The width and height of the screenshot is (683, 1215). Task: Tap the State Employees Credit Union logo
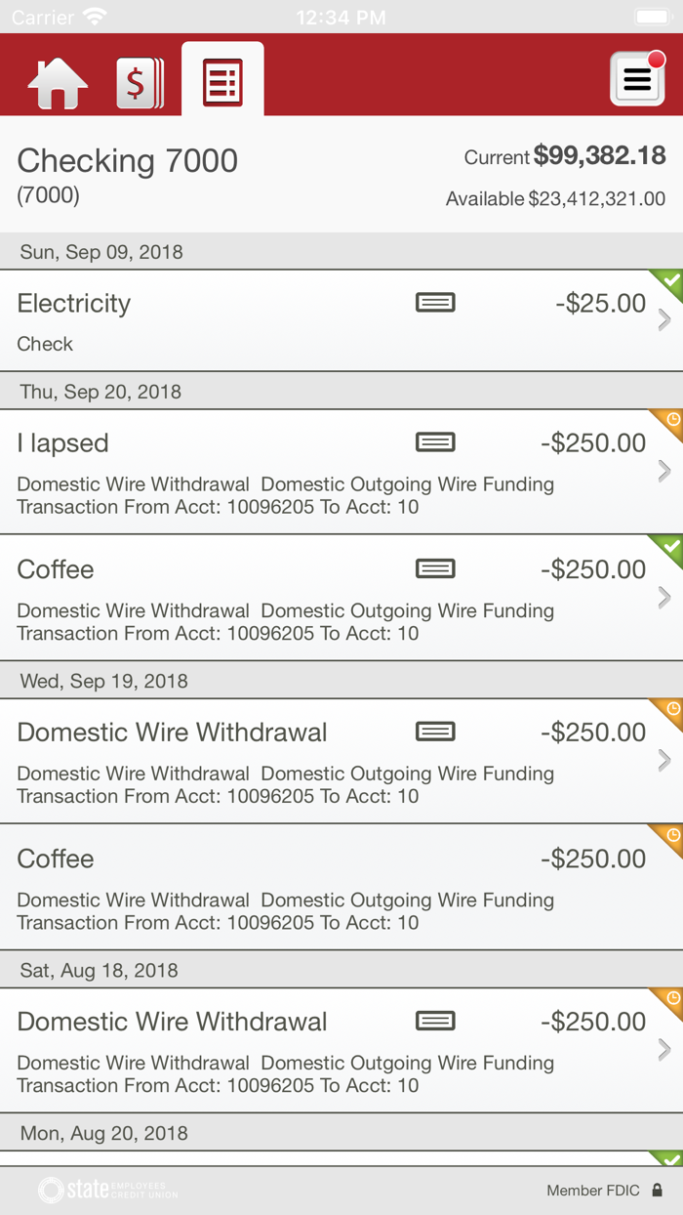(x=108, y=1190)
